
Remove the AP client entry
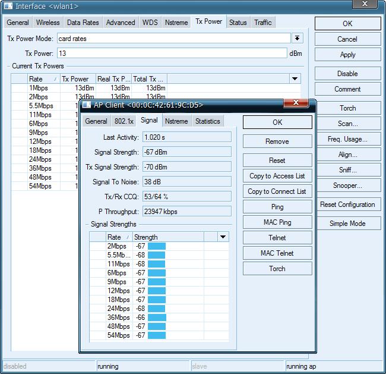[x=277, y=142]
